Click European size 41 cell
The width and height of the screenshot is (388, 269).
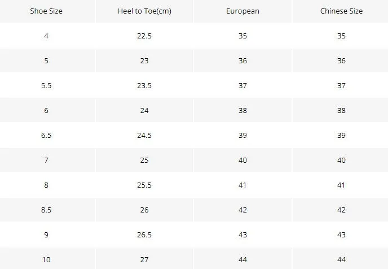[242, 185]
